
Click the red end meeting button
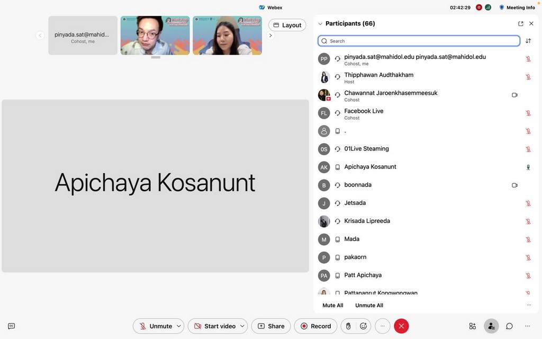pos(401,326)
